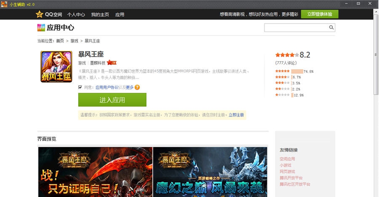Click the 游戏 category label under title
This screenshot has width=379, height=197.
82,63
